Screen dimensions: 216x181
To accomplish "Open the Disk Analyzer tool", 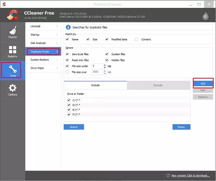I will point(43,43).
